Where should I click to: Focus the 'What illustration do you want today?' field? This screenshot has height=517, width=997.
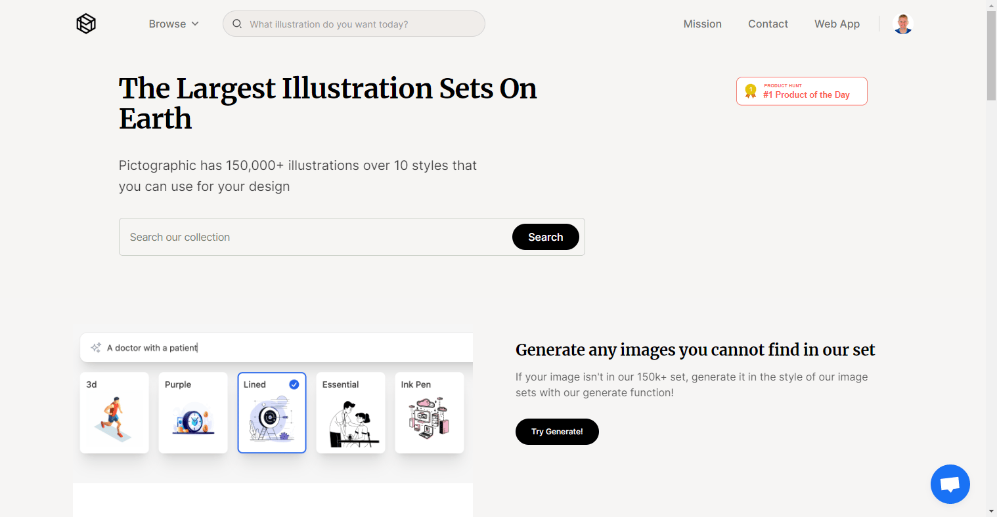coord(354,24)
